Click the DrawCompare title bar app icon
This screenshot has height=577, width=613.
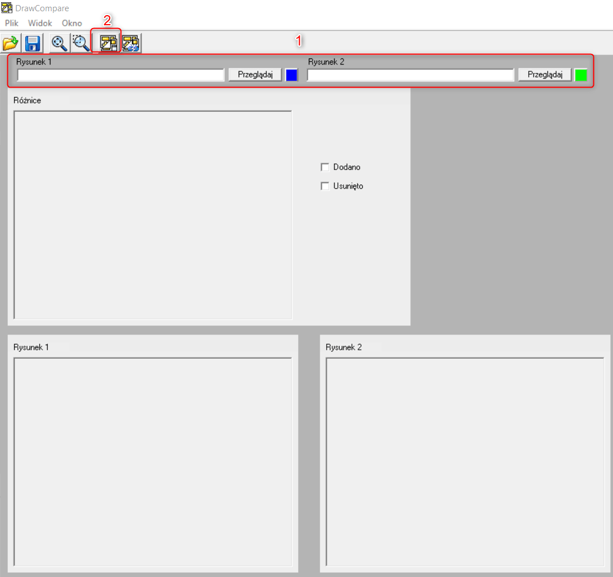coord(7,8)
